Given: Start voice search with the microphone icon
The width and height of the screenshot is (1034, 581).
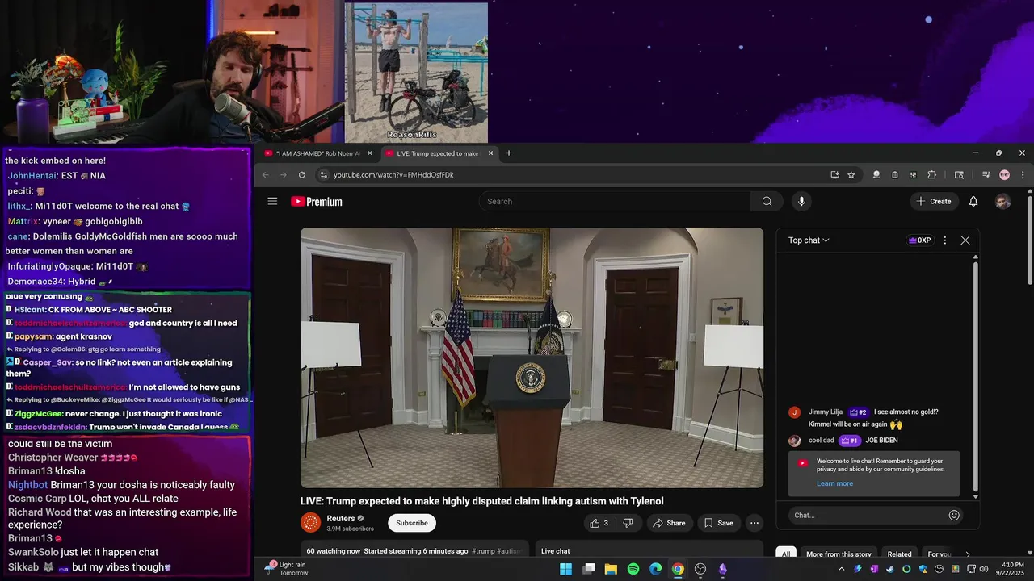Looking at the screenshot, I should 801,202.
